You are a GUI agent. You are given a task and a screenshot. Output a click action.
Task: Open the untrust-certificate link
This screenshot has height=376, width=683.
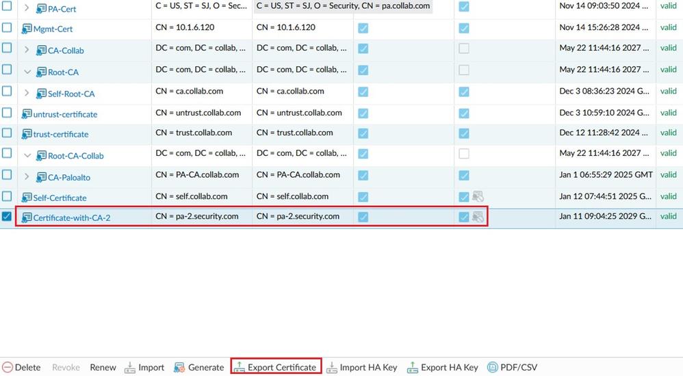[65, 114]
